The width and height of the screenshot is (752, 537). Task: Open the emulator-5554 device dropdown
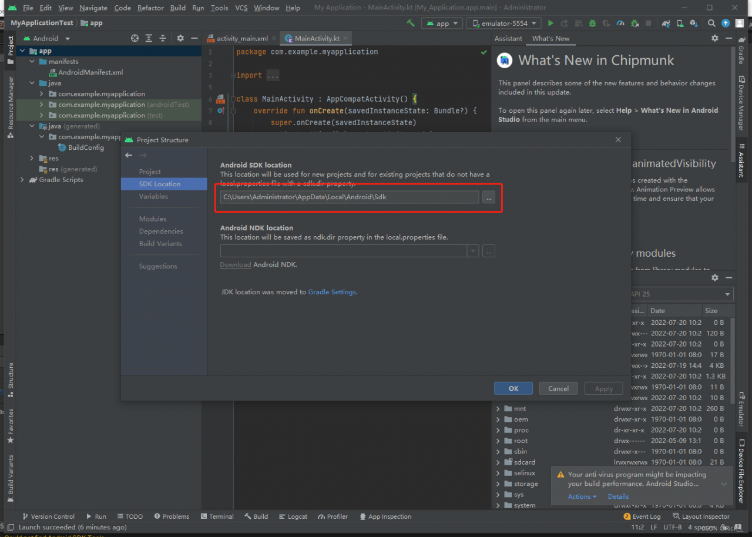pyautogui.click(x=504, y=23)
